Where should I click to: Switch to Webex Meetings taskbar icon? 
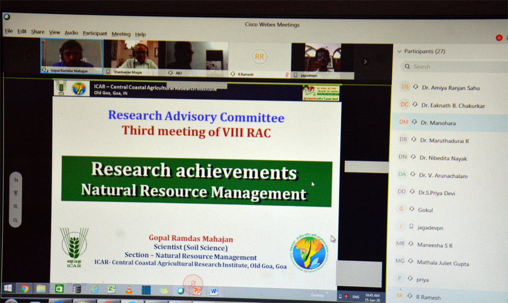[180, 291]
